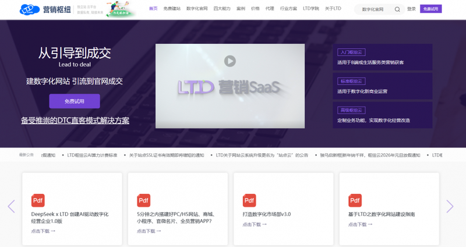Click the Pdf icon for 打造数字化市场部v3.0

pos(249,200)
